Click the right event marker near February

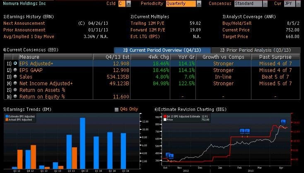click(247, 131)
